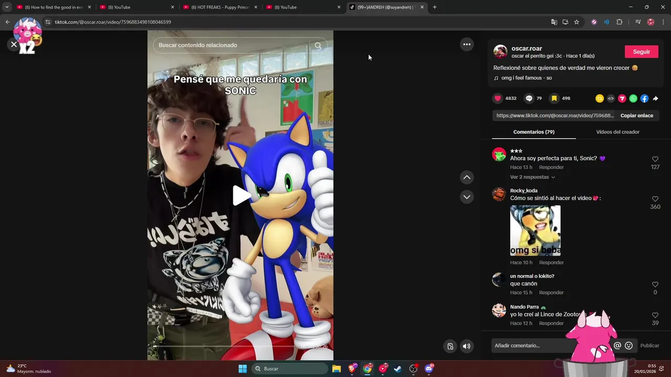The height and width of the screenshot is (377, 671).
Task: Open the three-dot video options menu
Action: (467, 45)
